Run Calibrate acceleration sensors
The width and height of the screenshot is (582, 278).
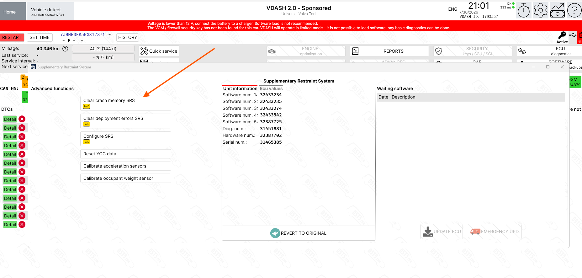pos(126,166)
